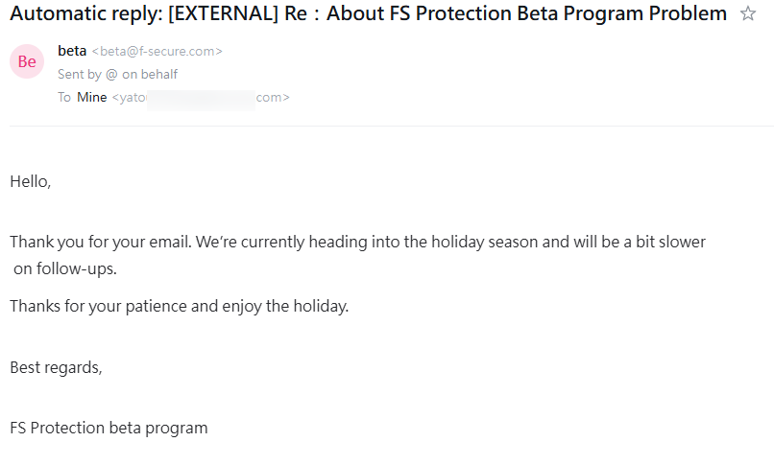Click the partially hidden recipient email address
774x465 pixels.
[201, 97]
